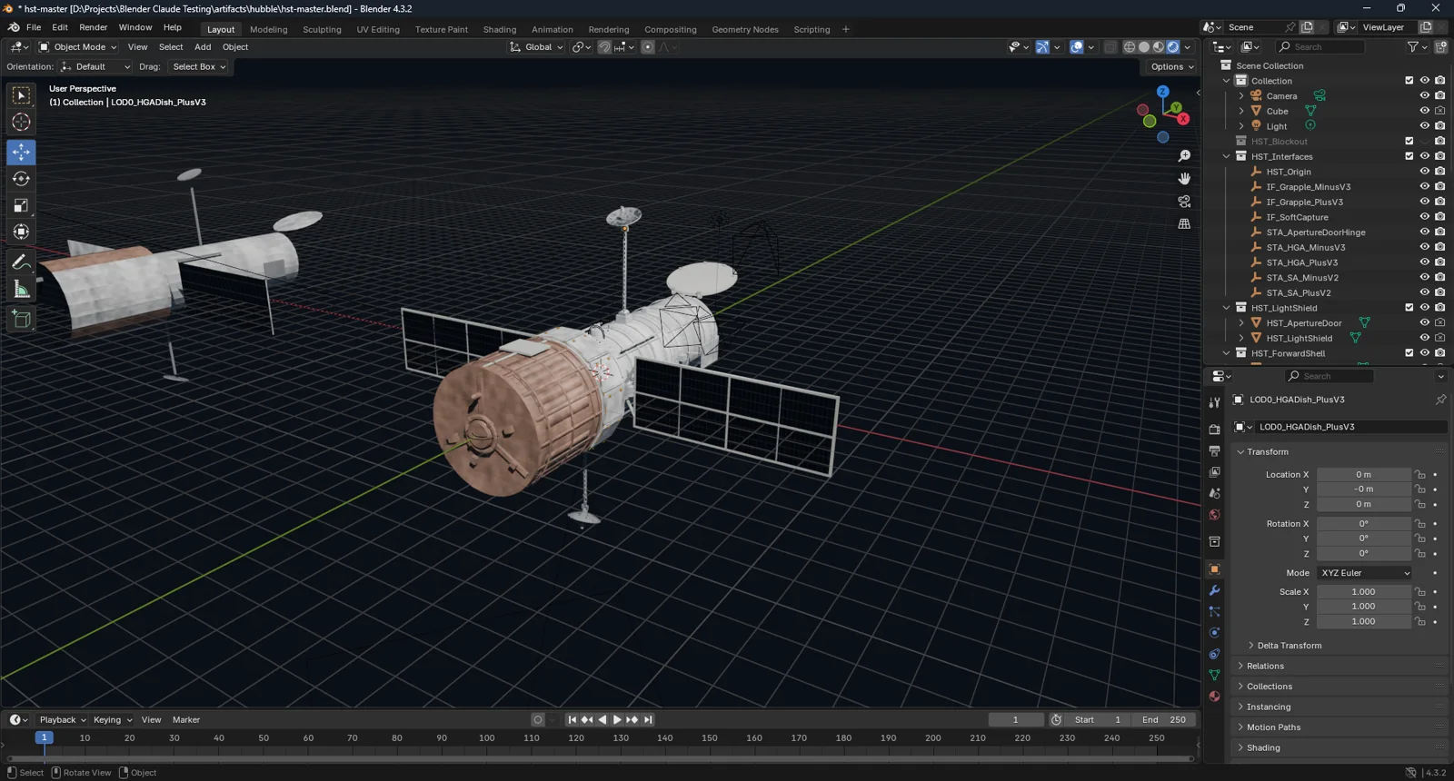1454x781 pixels.
Task: Open the Tool properties tab
Action: (x=1214, y=402)
